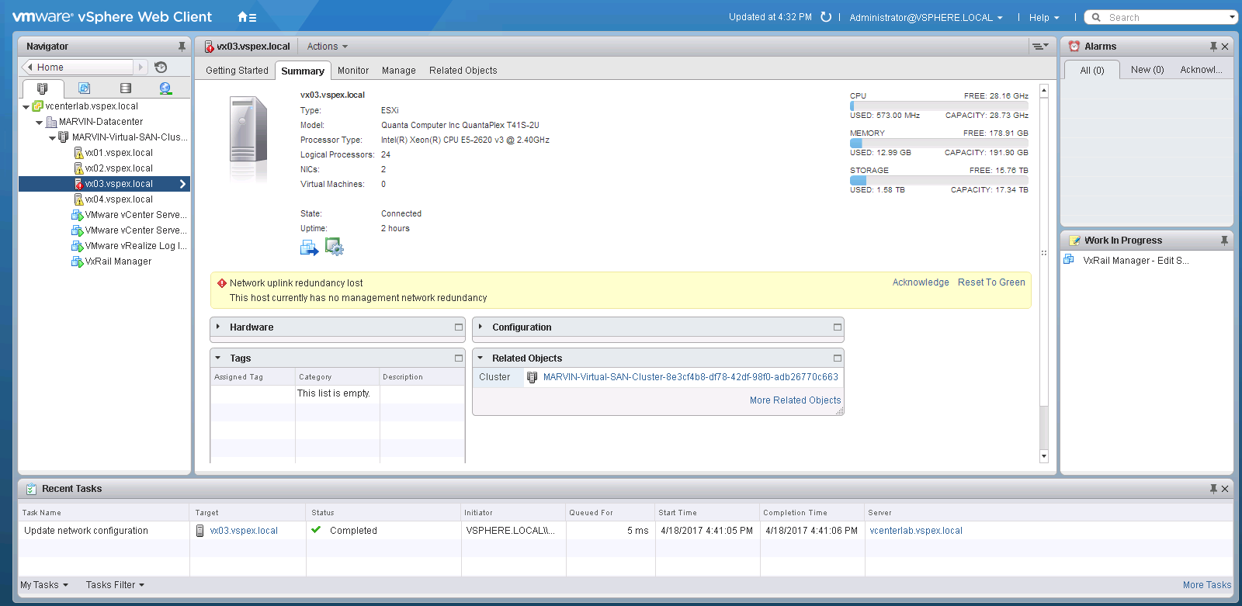Screen dimensions: 1242x606
Task: Click Acknowledge on the network alert
Action: point(920,282)
